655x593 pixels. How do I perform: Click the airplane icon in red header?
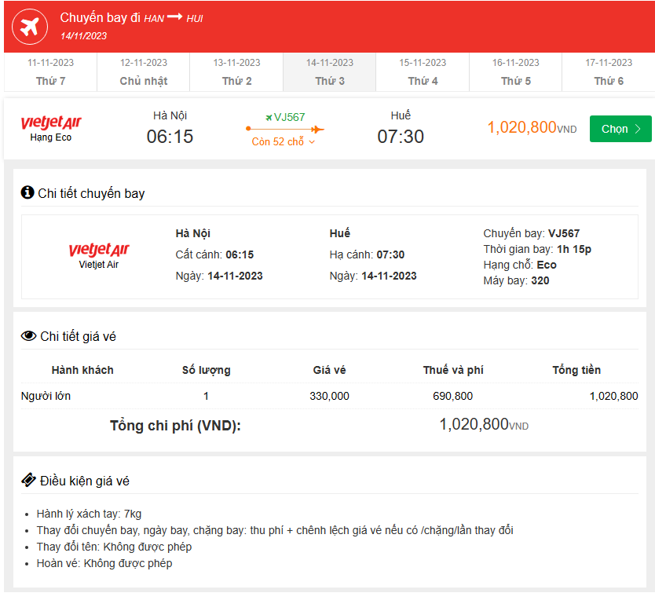(31, 27)
